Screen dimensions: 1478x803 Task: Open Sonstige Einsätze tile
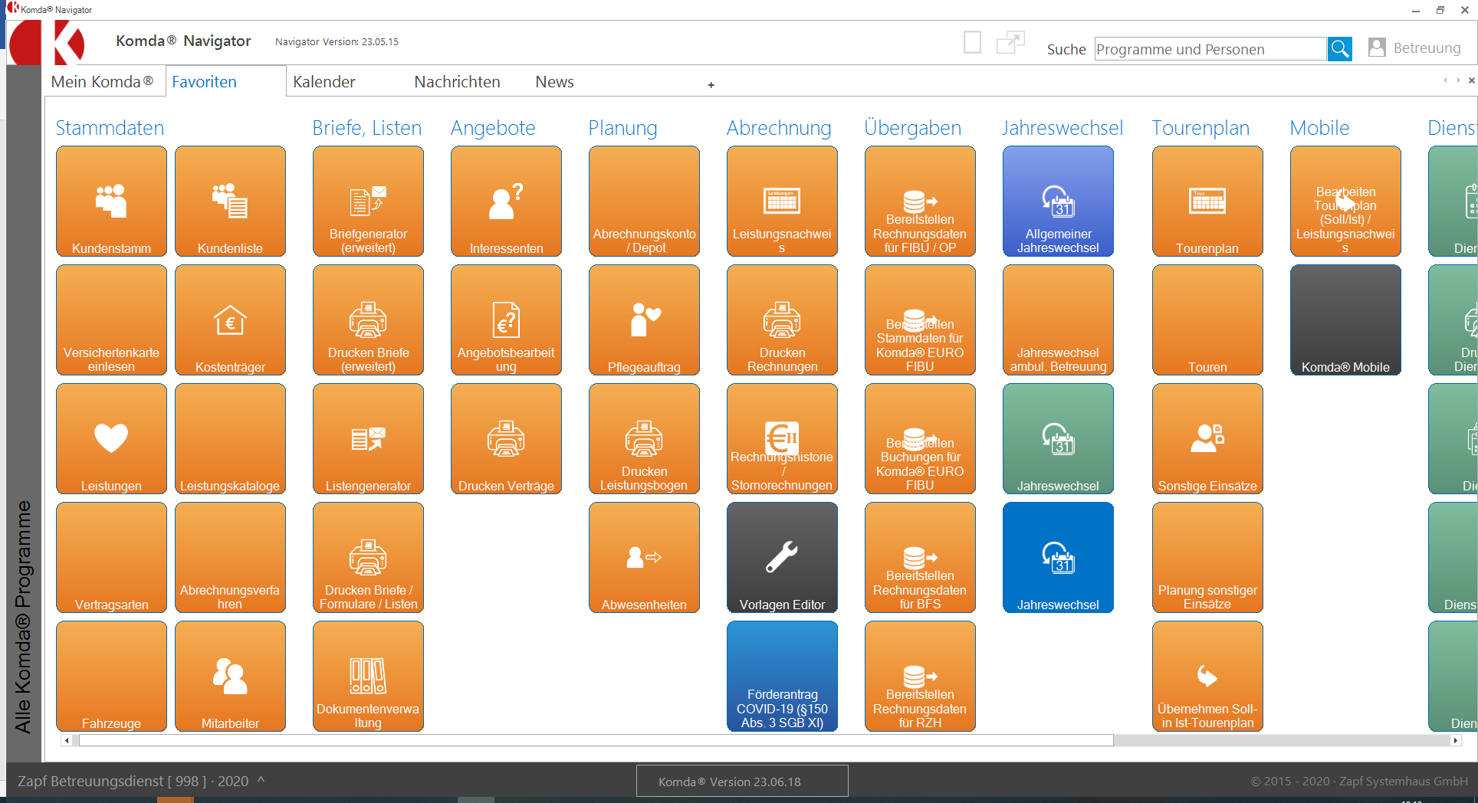tap(1207, 438)
